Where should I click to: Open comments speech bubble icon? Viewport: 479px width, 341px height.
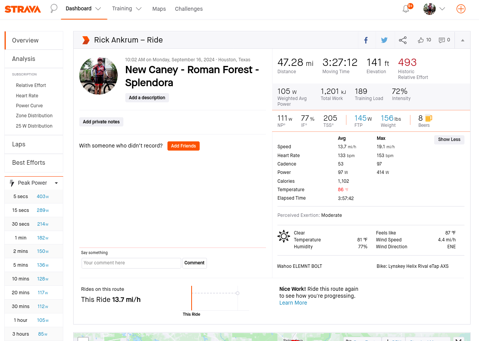pos(442,40)
